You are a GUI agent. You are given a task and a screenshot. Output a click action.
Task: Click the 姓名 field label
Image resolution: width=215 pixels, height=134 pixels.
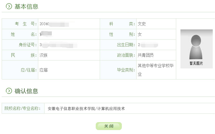click(x=24, y=34)
